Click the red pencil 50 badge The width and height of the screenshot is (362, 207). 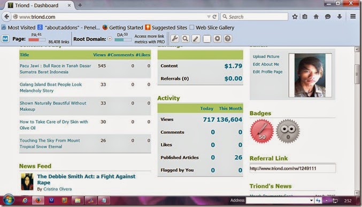click(262, 131)
